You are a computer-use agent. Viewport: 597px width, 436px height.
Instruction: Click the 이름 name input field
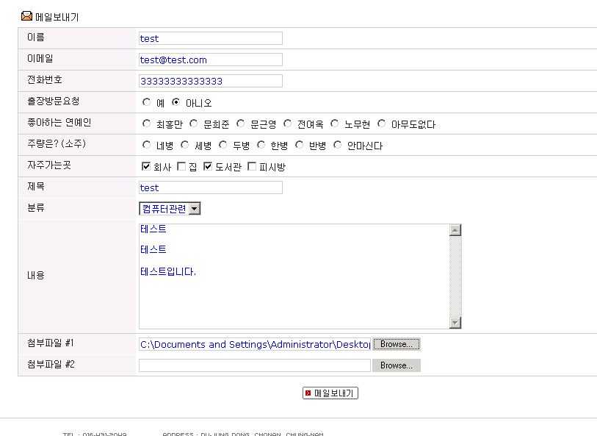[210, 38]
